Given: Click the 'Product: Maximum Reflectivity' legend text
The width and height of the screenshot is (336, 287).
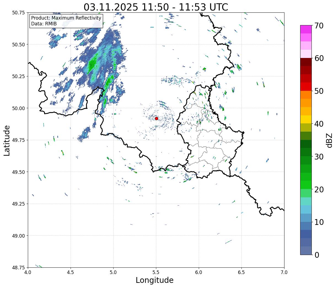Looking at the screenshot, I should (x=66, y=18).
